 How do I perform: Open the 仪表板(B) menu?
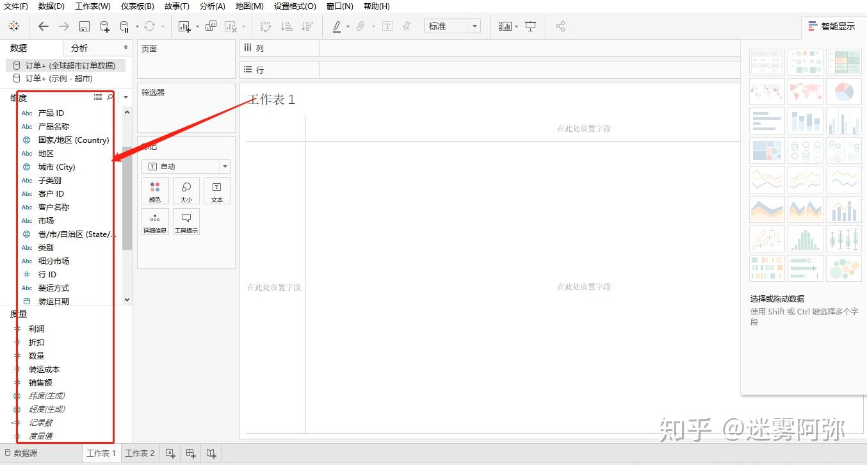[138, 6]
